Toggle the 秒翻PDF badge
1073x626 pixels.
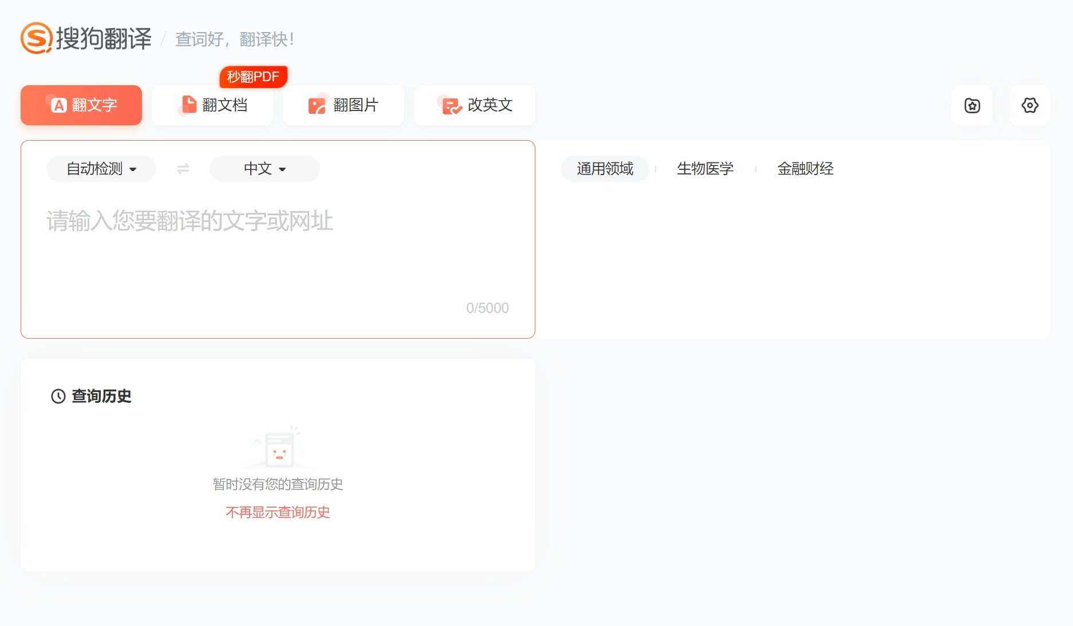[253, 76]
